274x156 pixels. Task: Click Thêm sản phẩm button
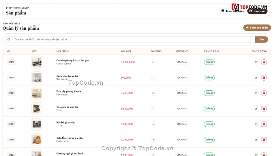(x=257, y=28)
